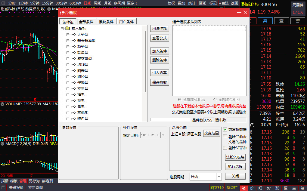Enable the 前复权数据 checkbox
Screen dimensions: 307x191
(x=225, y=129)
